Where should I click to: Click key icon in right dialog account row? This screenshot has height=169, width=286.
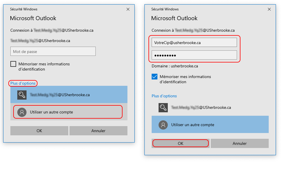click(163, 107)
